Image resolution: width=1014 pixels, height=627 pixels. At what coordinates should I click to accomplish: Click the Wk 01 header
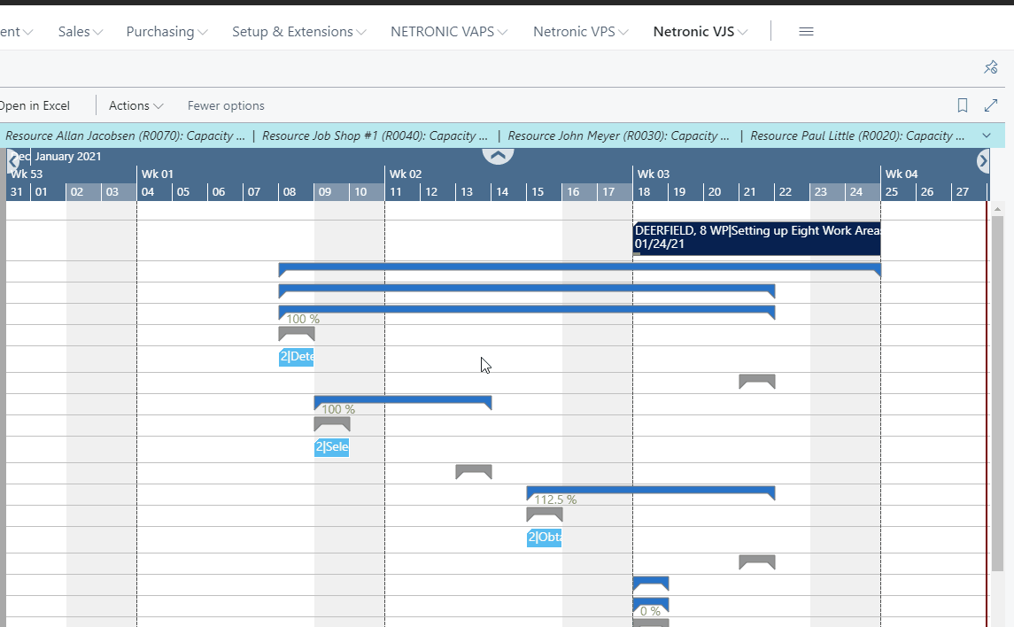click(x=260, y=174)
